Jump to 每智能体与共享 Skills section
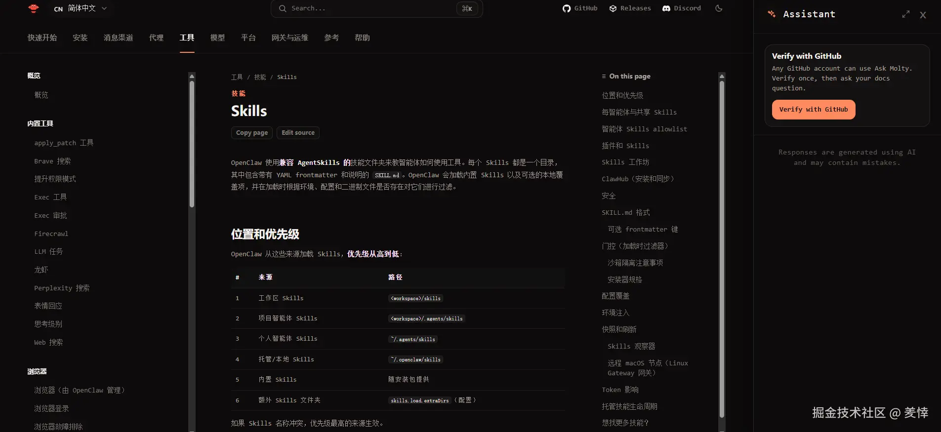 [639, 112]
